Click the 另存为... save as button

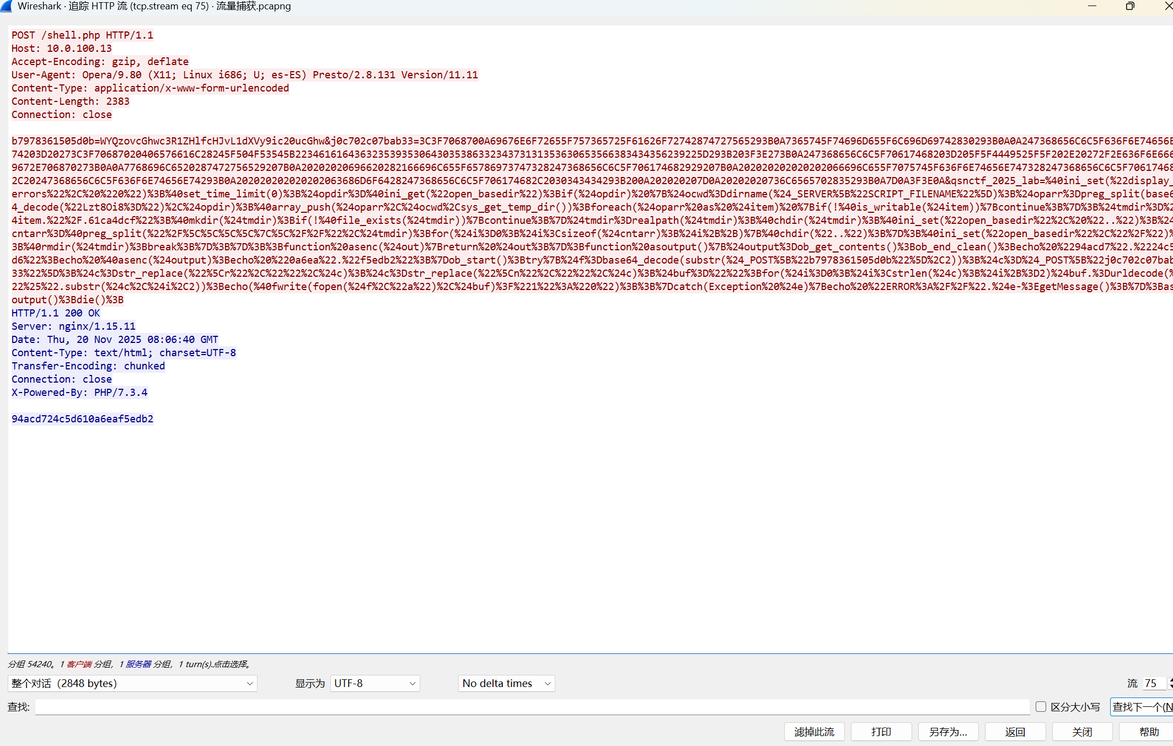[x=948, y=732]
